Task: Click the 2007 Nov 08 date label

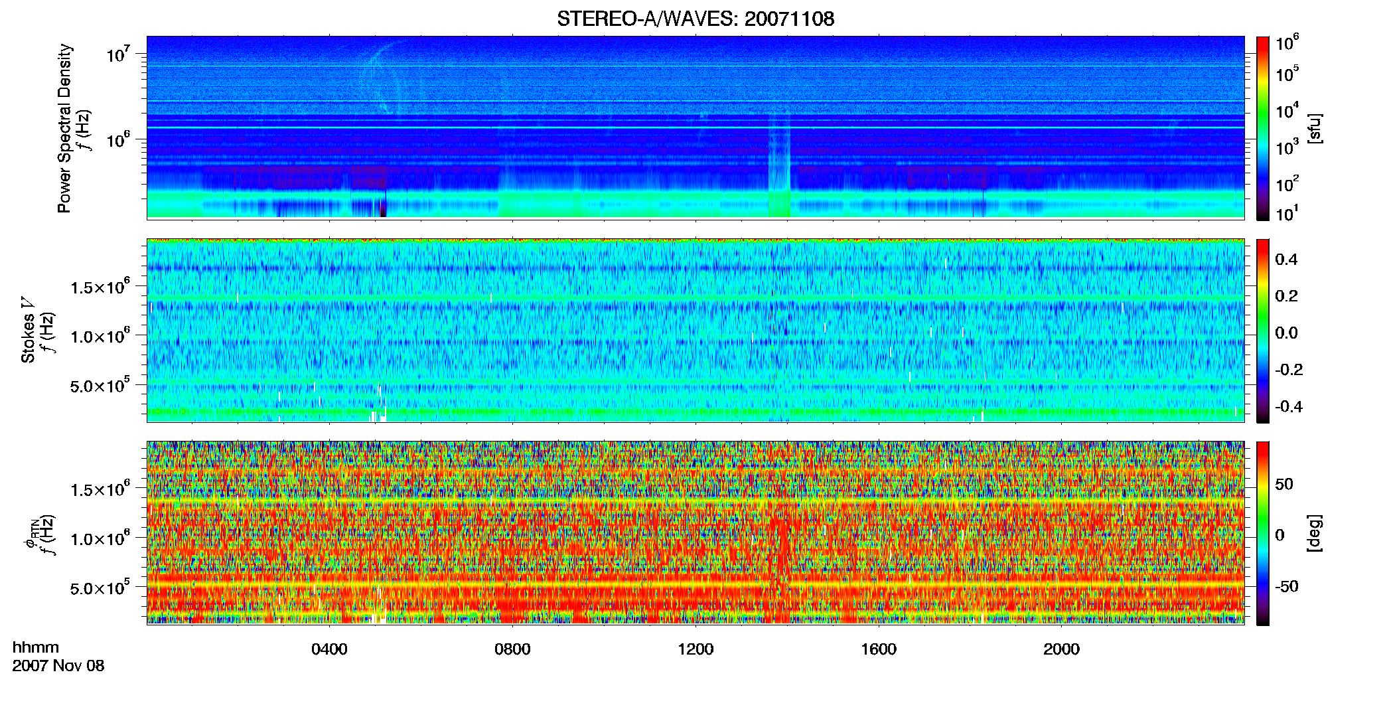Action: coord(58,666)
